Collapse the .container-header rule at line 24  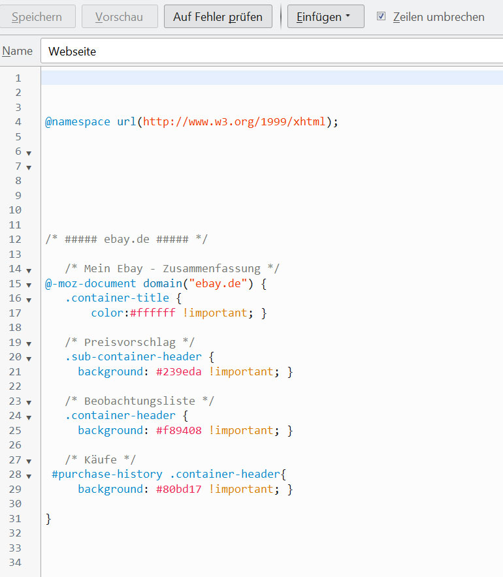coord(29,416)
